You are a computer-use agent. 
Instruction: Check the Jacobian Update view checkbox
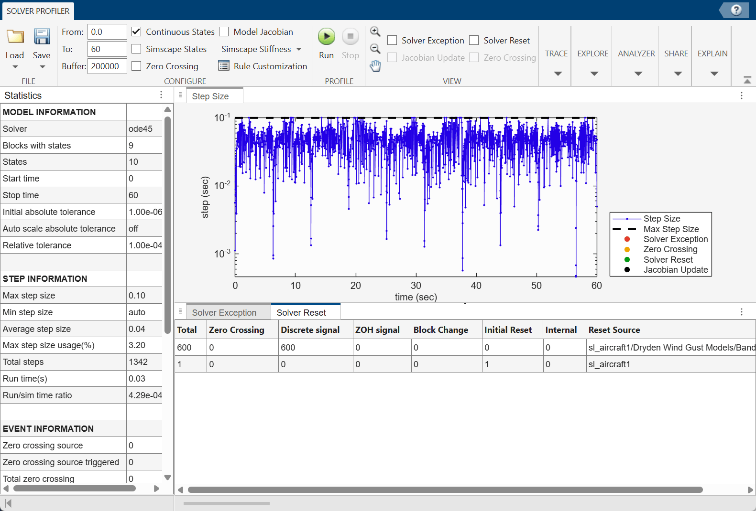tap(392, 57)
